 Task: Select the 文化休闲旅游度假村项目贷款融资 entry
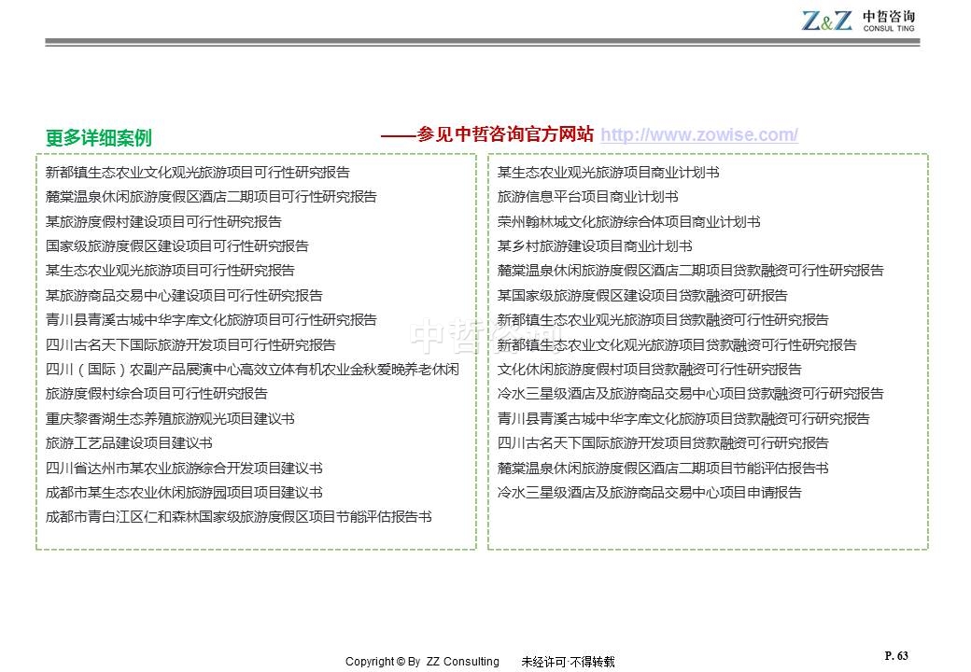(649, 370)
